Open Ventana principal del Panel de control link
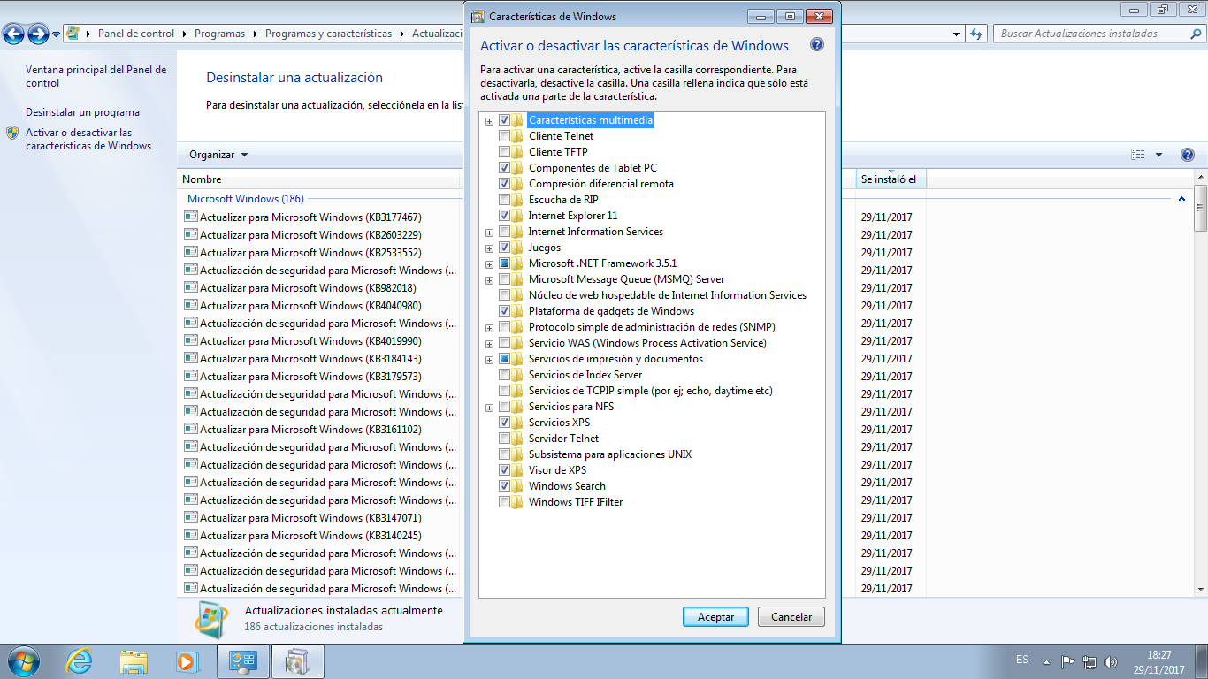This screenshot has height=679, width=1208. click(x=96, y=76)
